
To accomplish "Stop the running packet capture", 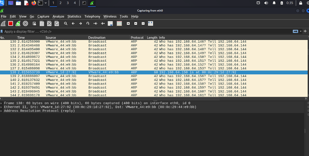I will tap(11, 23).
